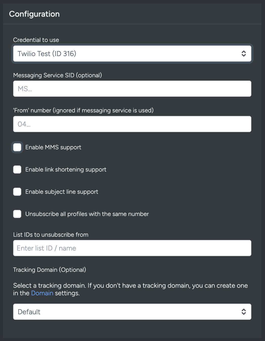Image resolution: width=265 pixels, height=341 pixels.
Task: Click the 'Tracking Domain (Optional)' label
Action: click(x=50, y=270)
